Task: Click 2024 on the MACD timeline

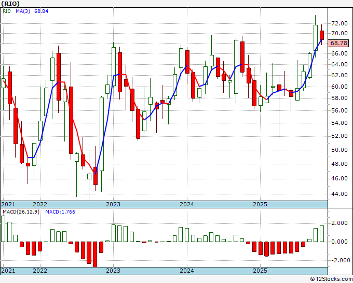Action: [187, 271]
